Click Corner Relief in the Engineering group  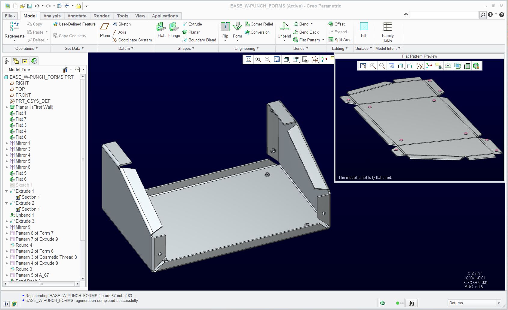coord(259,24)
